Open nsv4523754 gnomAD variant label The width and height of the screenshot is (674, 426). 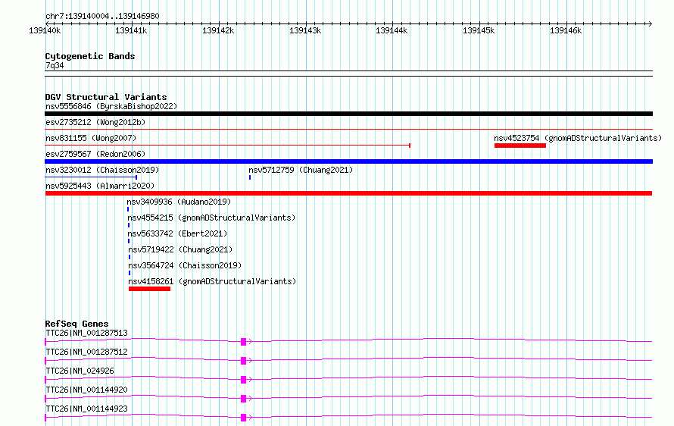coord(578,138)
